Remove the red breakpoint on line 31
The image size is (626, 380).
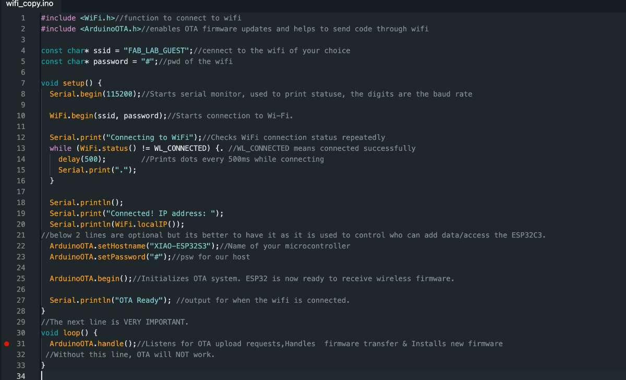coord(7,343)
